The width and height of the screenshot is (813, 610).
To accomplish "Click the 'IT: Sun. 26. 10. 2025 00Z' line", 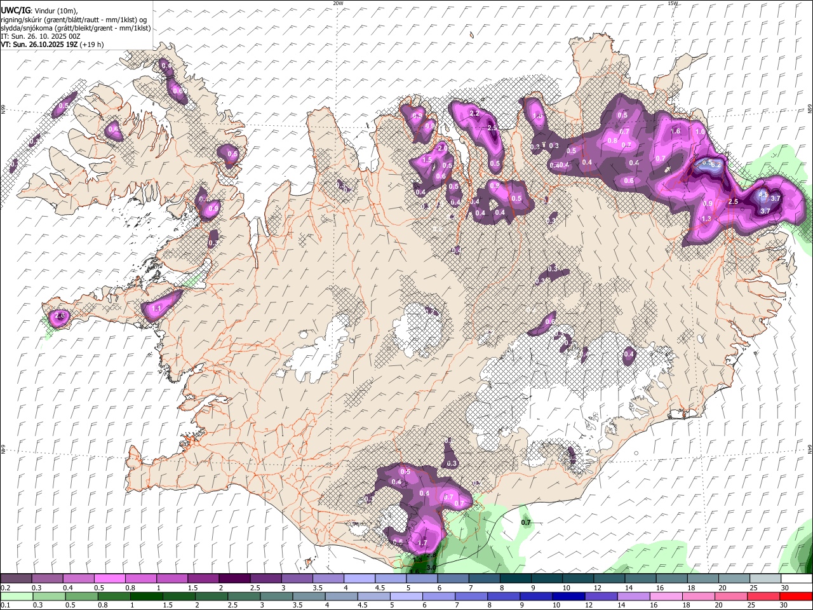I will click(x=41, y=36).
